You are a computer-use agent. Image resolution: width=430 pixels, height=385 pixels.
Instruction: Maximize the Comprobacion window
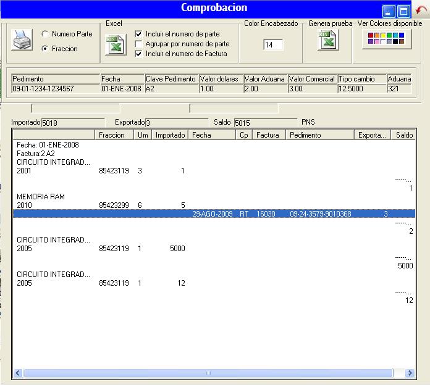403,12
